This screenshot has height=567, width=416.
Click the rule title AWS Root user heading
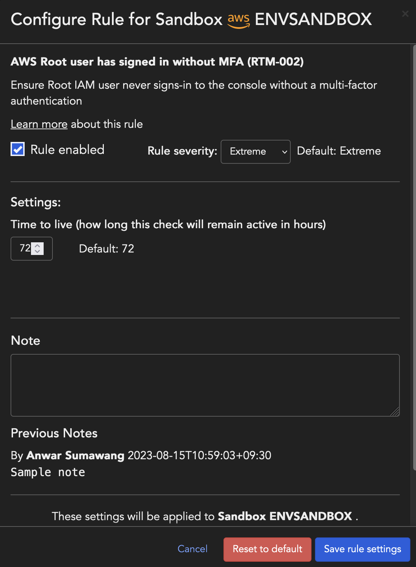157,62
